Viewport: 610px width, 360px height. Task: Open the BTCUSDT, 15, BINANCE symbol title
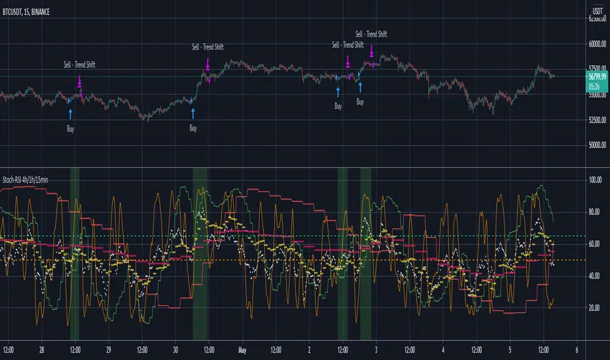[26, 12]
